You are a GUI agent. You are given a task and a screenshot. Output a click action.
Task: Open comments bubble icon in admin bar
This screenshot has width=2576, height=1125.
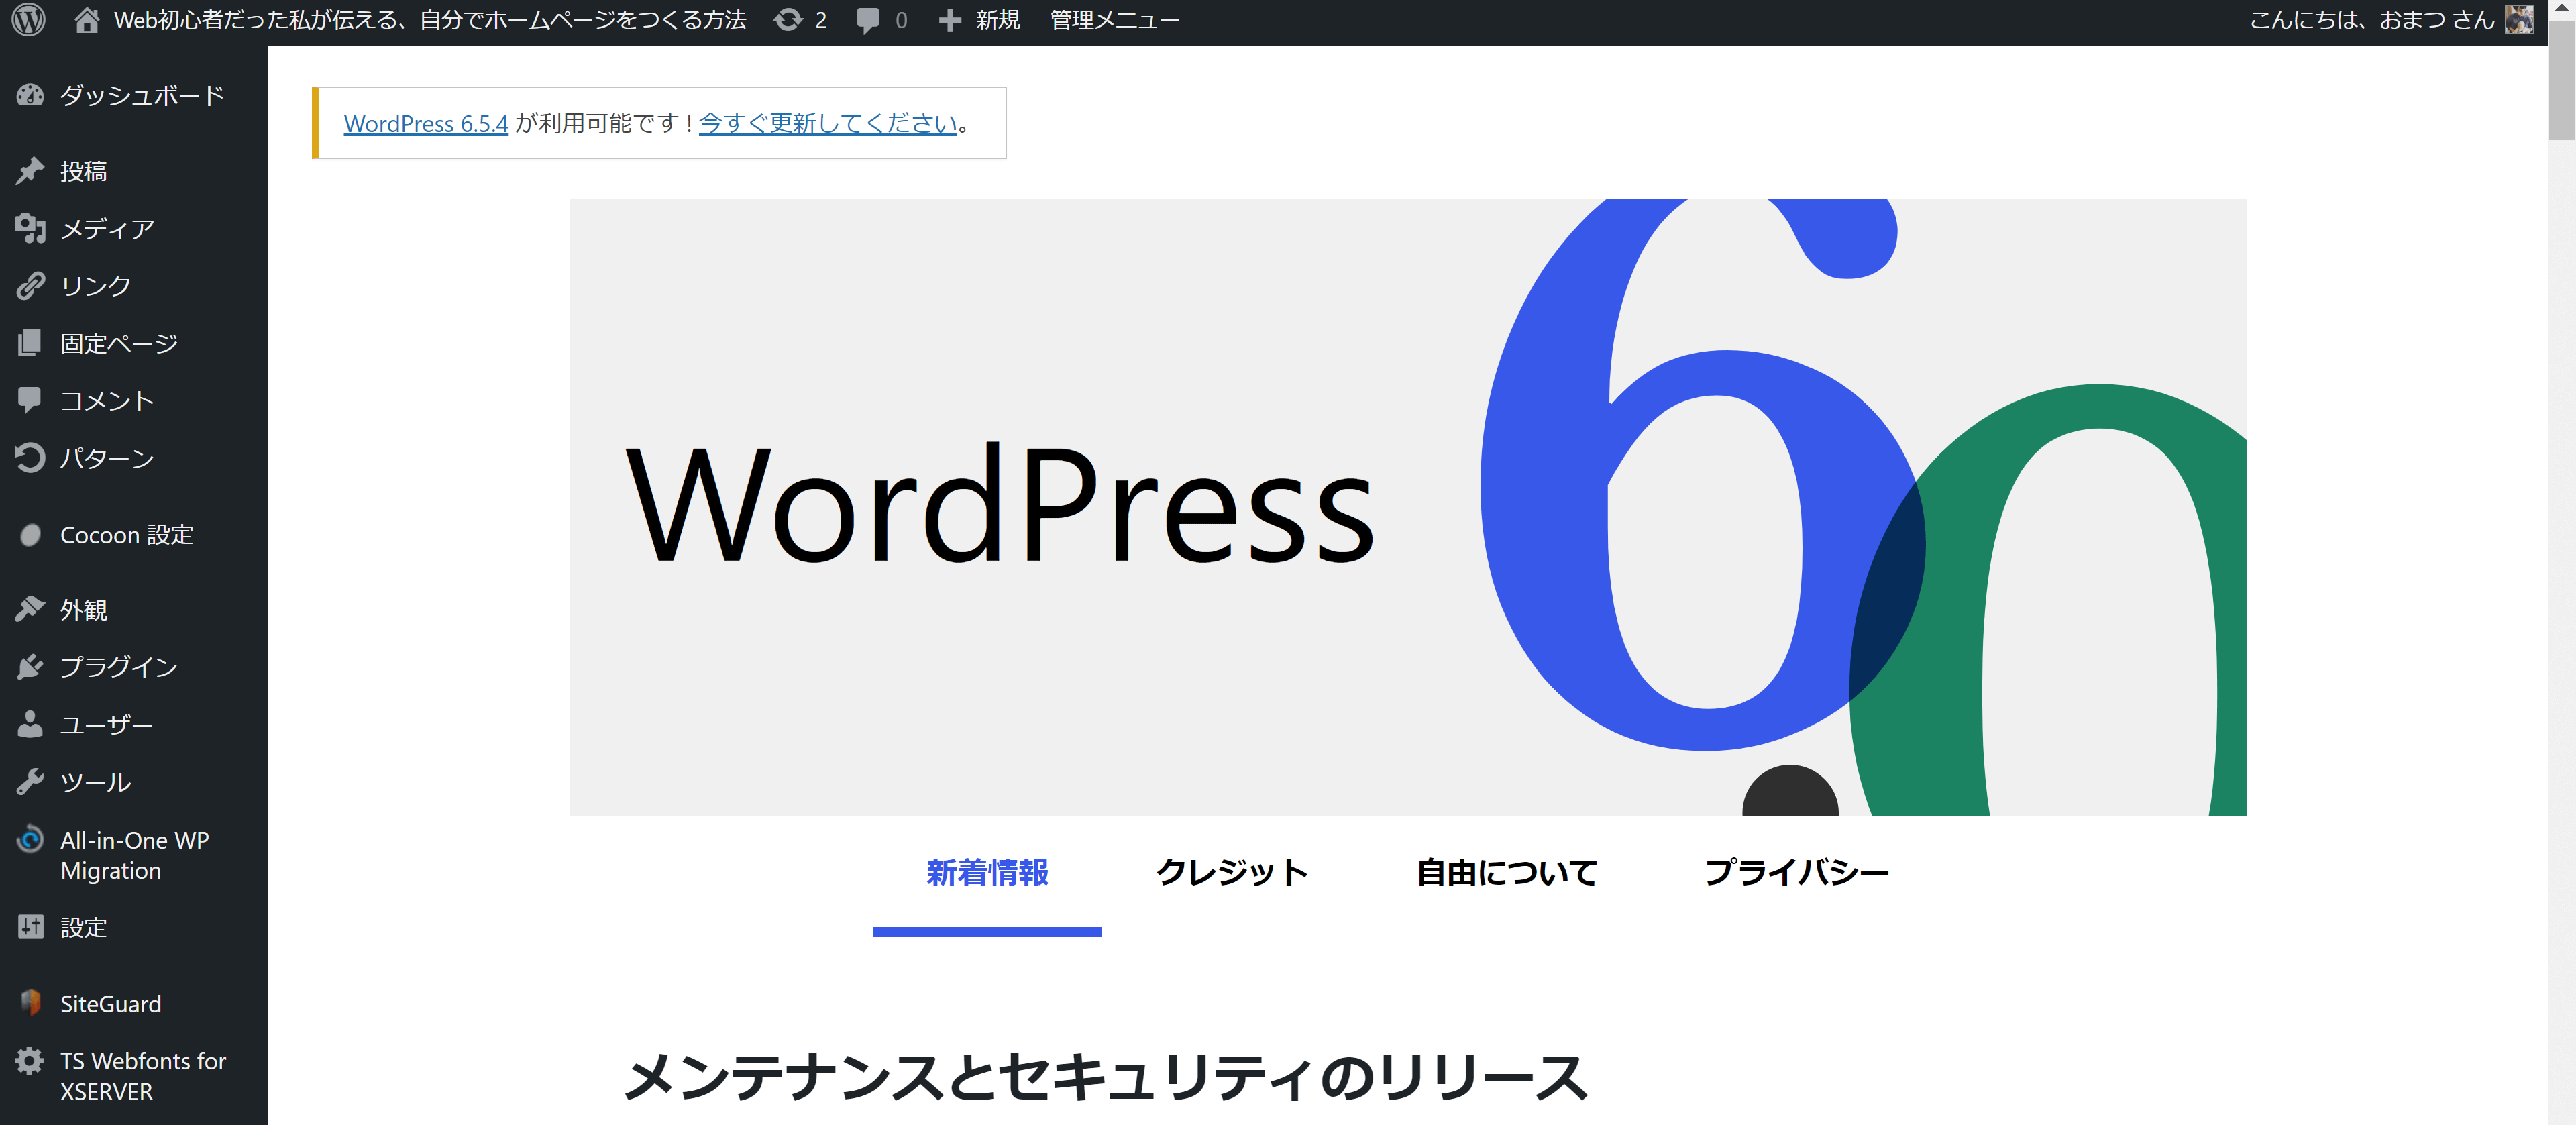tap(868, 21)
